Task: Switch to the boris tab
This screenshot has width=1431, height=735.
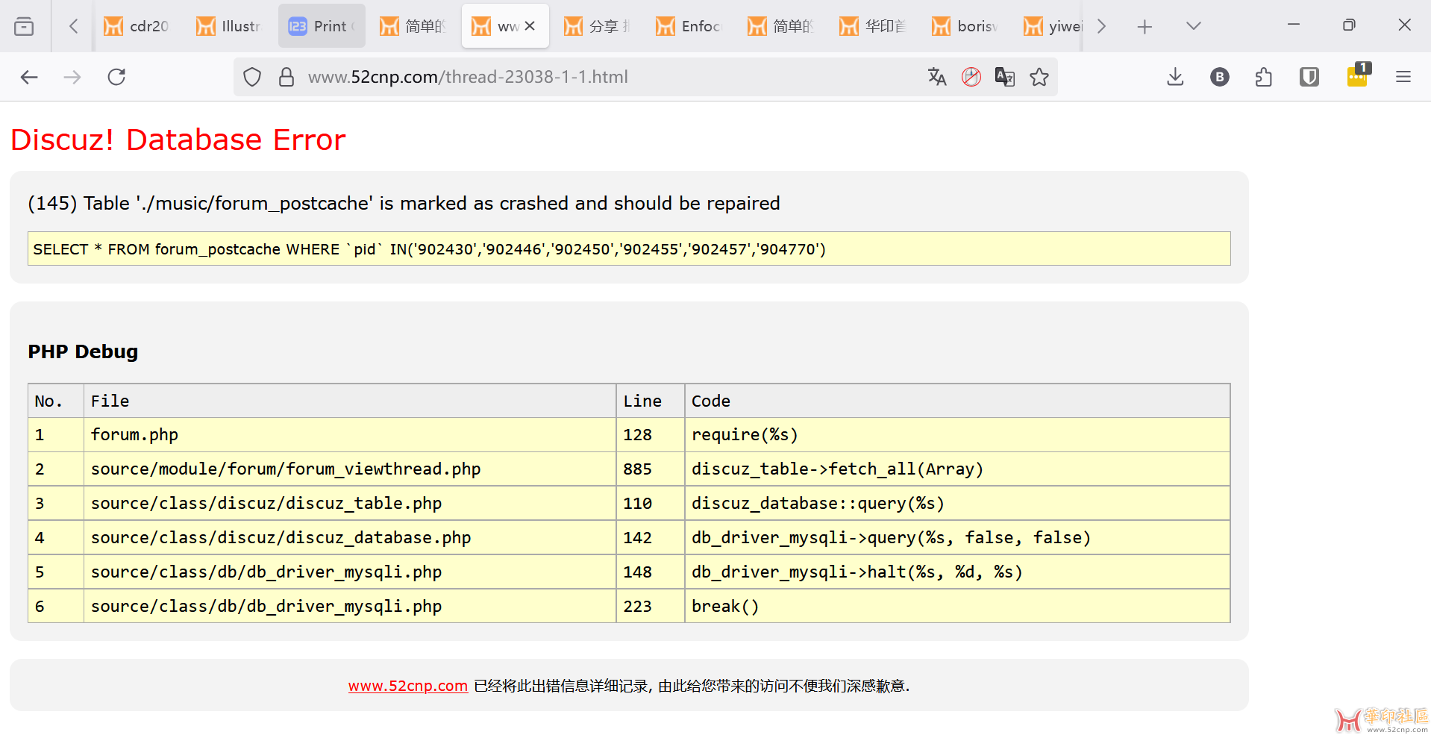Action: click(966, 26)
